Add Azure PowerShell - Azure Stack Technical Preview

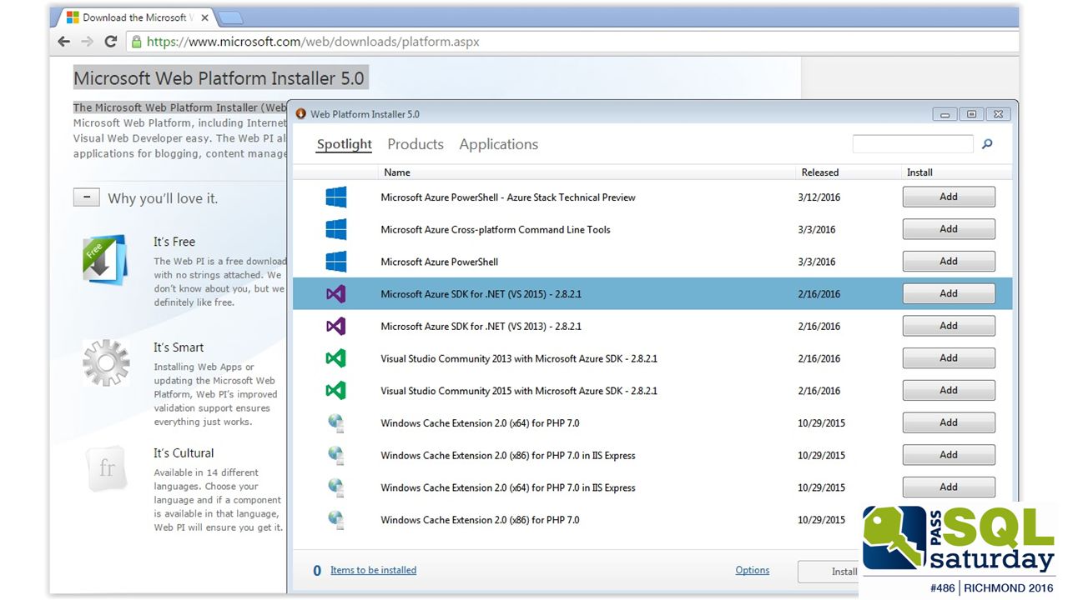(949, 197)
